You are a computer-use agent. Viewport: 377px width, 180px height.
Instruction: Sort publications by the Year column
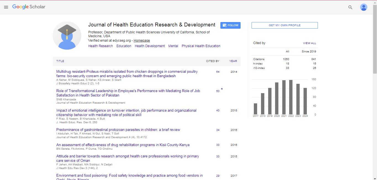coord(233,61)
